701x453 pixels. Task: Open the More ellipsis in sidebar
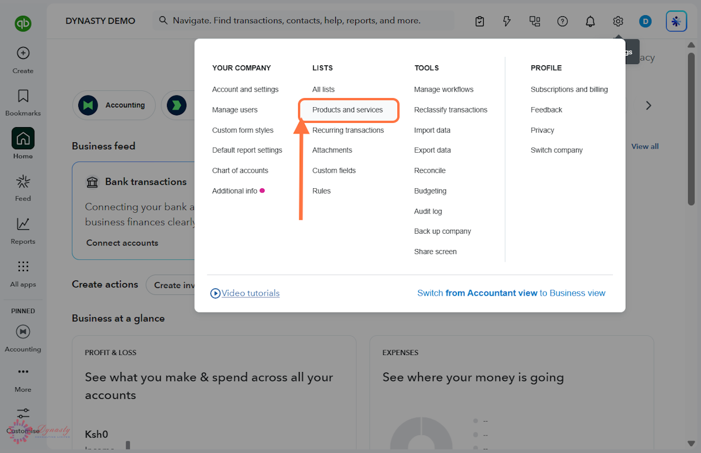(x=23, y=371)
